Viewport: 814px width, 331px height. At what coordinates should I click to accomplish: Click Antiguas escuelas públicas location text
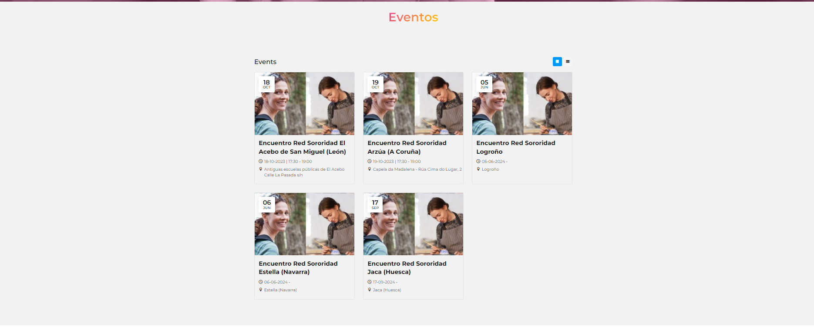coord(304,172)
